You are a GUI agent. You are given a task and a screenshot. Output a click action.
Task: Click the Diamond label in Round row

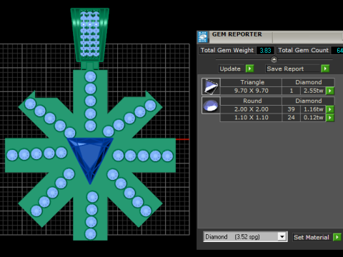pyautogui.click(x=308, y=101)
